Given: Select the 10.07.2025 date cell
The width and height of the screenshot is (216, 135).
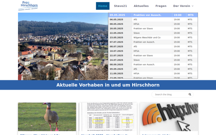Looking at the screenshot, I should pyautogui.click(x=120, y=51).
